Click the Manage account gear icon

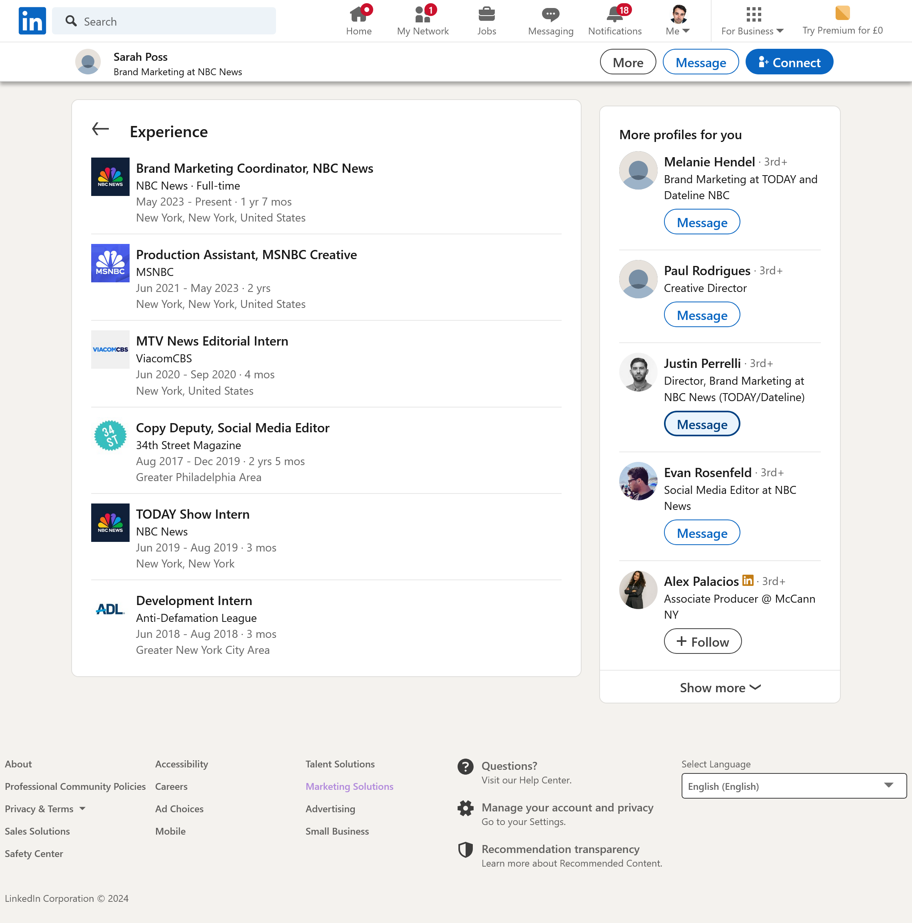pos(465,807)
